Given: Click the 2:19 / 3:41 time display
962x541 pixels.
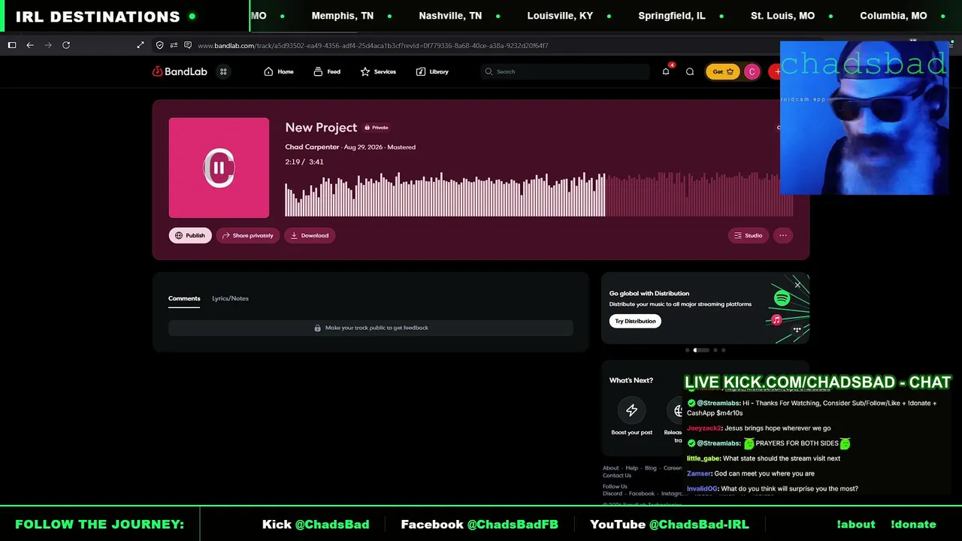Looking at the screenshot, I should point(304,162).
